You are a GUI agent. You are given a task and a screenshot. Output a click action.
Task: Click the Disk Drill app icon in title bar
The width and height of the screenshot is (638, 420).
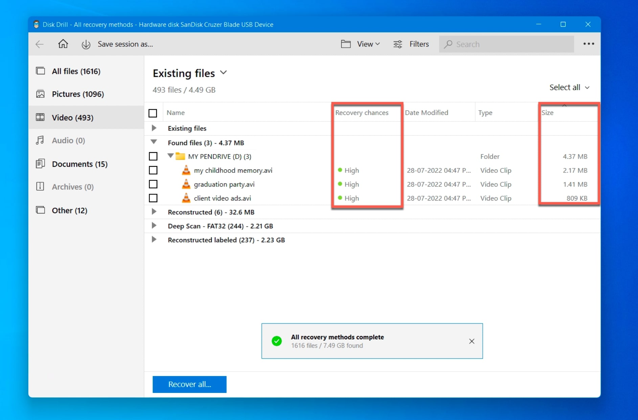click(36, 24)
